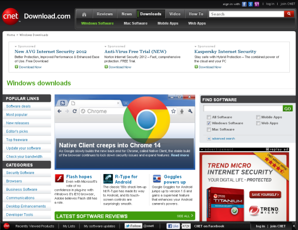Image resolution: width=298 pixels, height=230 pixels.
Task: Open the Developer Tools category
Action: coord(19,215)
